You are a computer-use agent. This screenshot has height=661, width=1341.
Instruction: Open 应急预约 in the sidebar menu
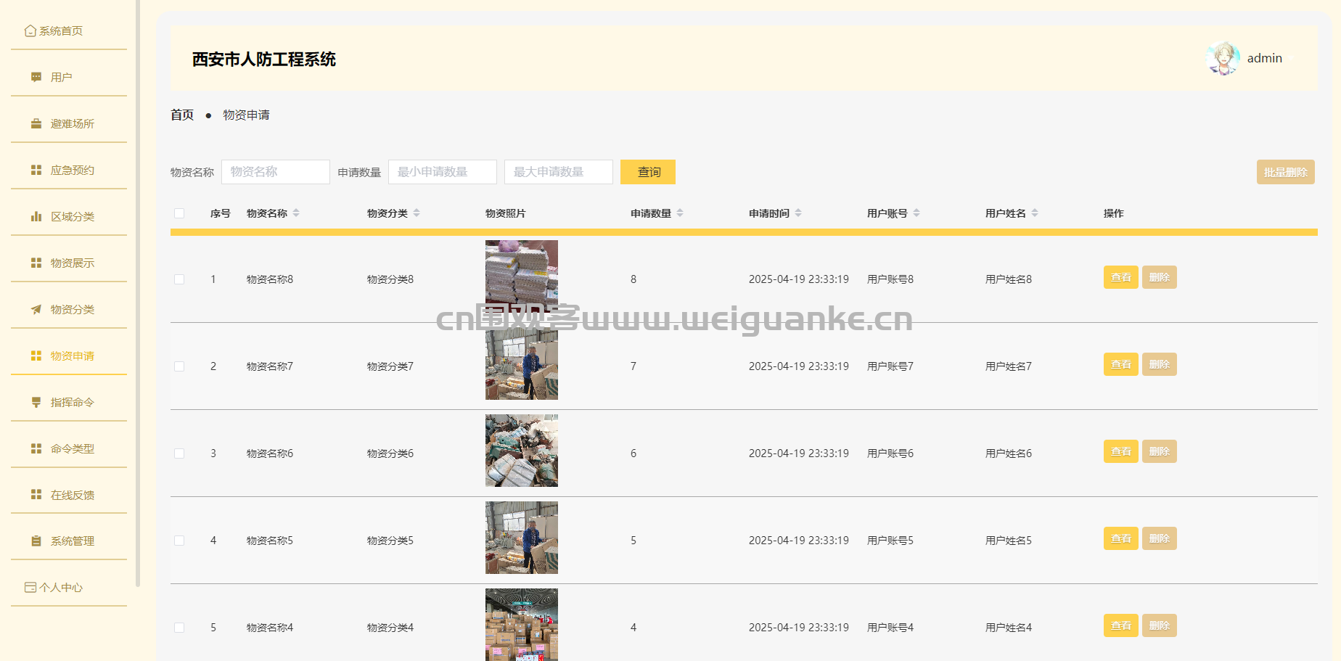pos(72,171)
